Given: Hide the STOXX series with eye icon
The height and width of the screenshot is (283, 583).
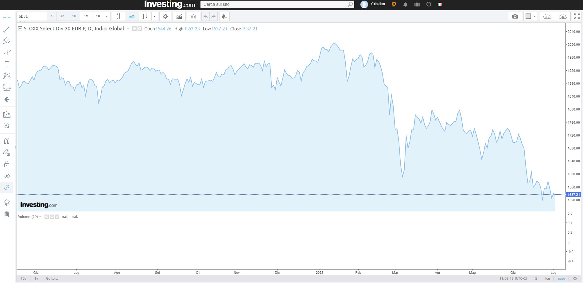Looking at the screenshot, I should (x=134, y=29).
